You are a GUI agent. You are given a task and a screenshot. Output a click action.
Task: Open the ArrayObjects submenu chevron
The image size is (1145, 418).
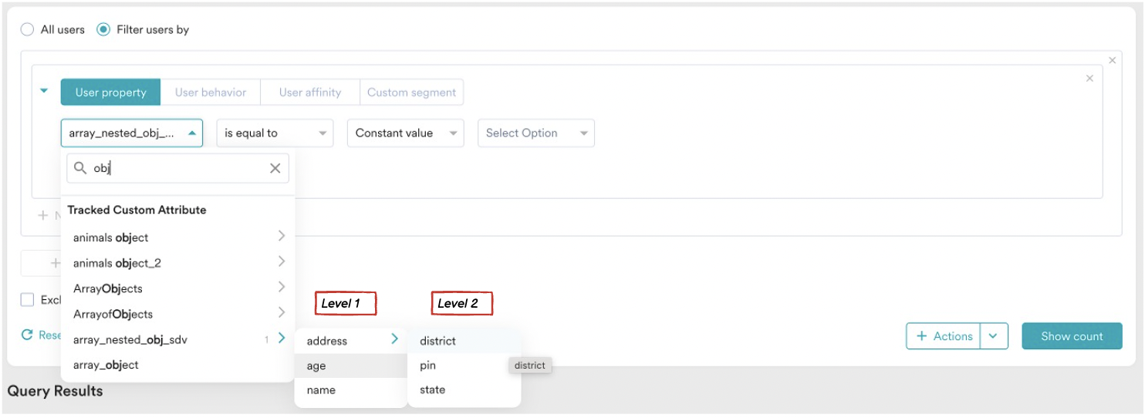click(x=282, y=288)
